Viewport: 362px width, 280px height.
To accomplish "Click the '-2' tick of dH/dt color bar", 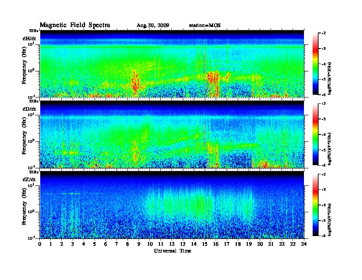I will (x=324, y=33).
